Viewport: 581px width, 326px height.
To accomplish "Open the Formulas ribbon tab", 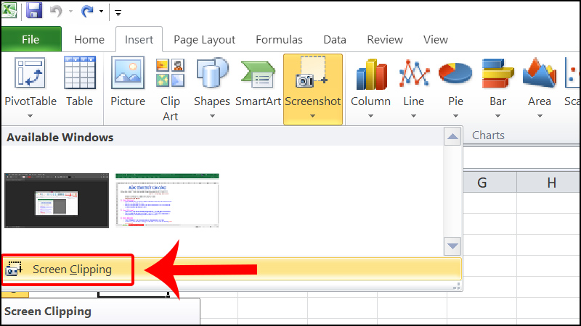I will [279, 40].
